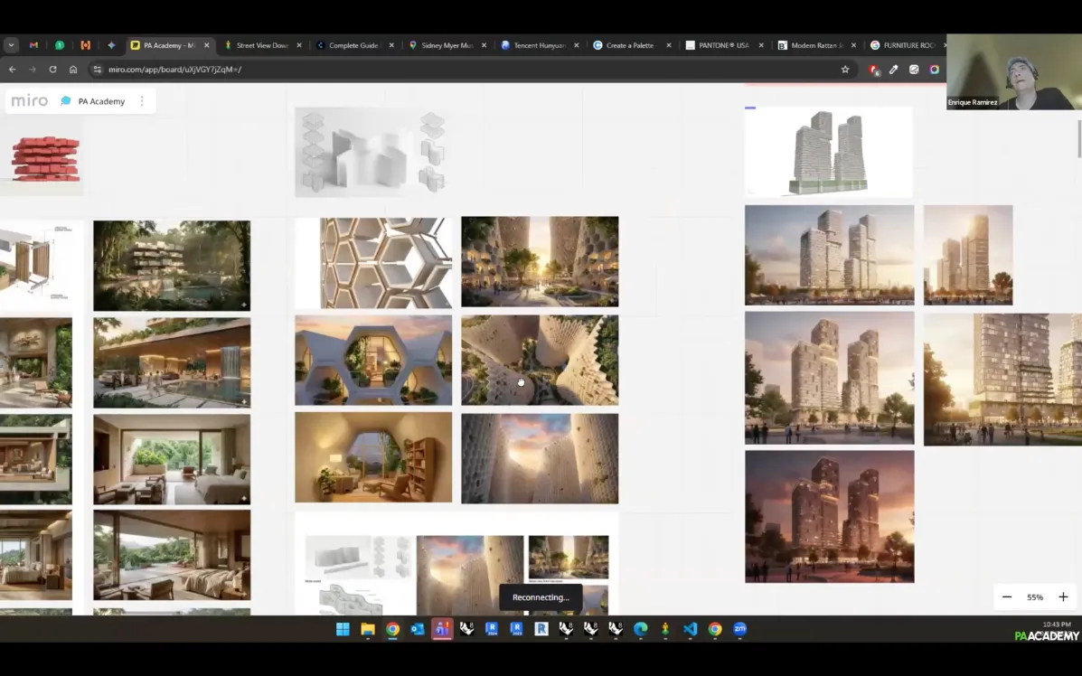1082x676 pixels.
Task: Click the Miro logo to go home
Action: point(30,101)
